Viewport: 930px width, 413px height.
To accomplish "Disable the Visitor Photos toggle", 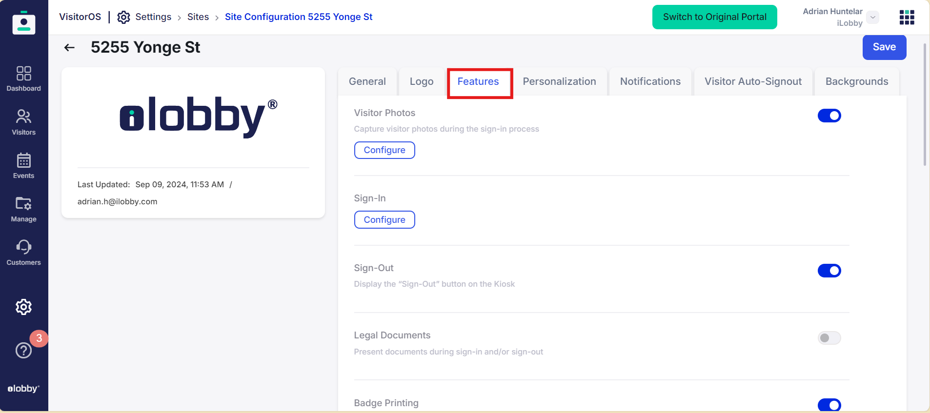I will point(829,116).
